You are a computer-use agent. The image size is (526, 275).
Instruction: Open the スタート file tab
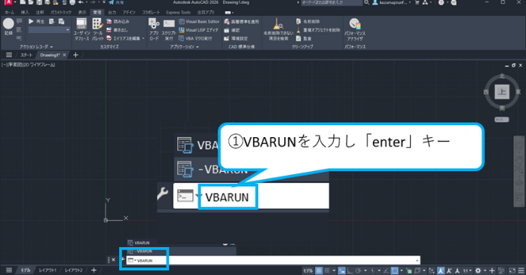click(x=26, y=55)
